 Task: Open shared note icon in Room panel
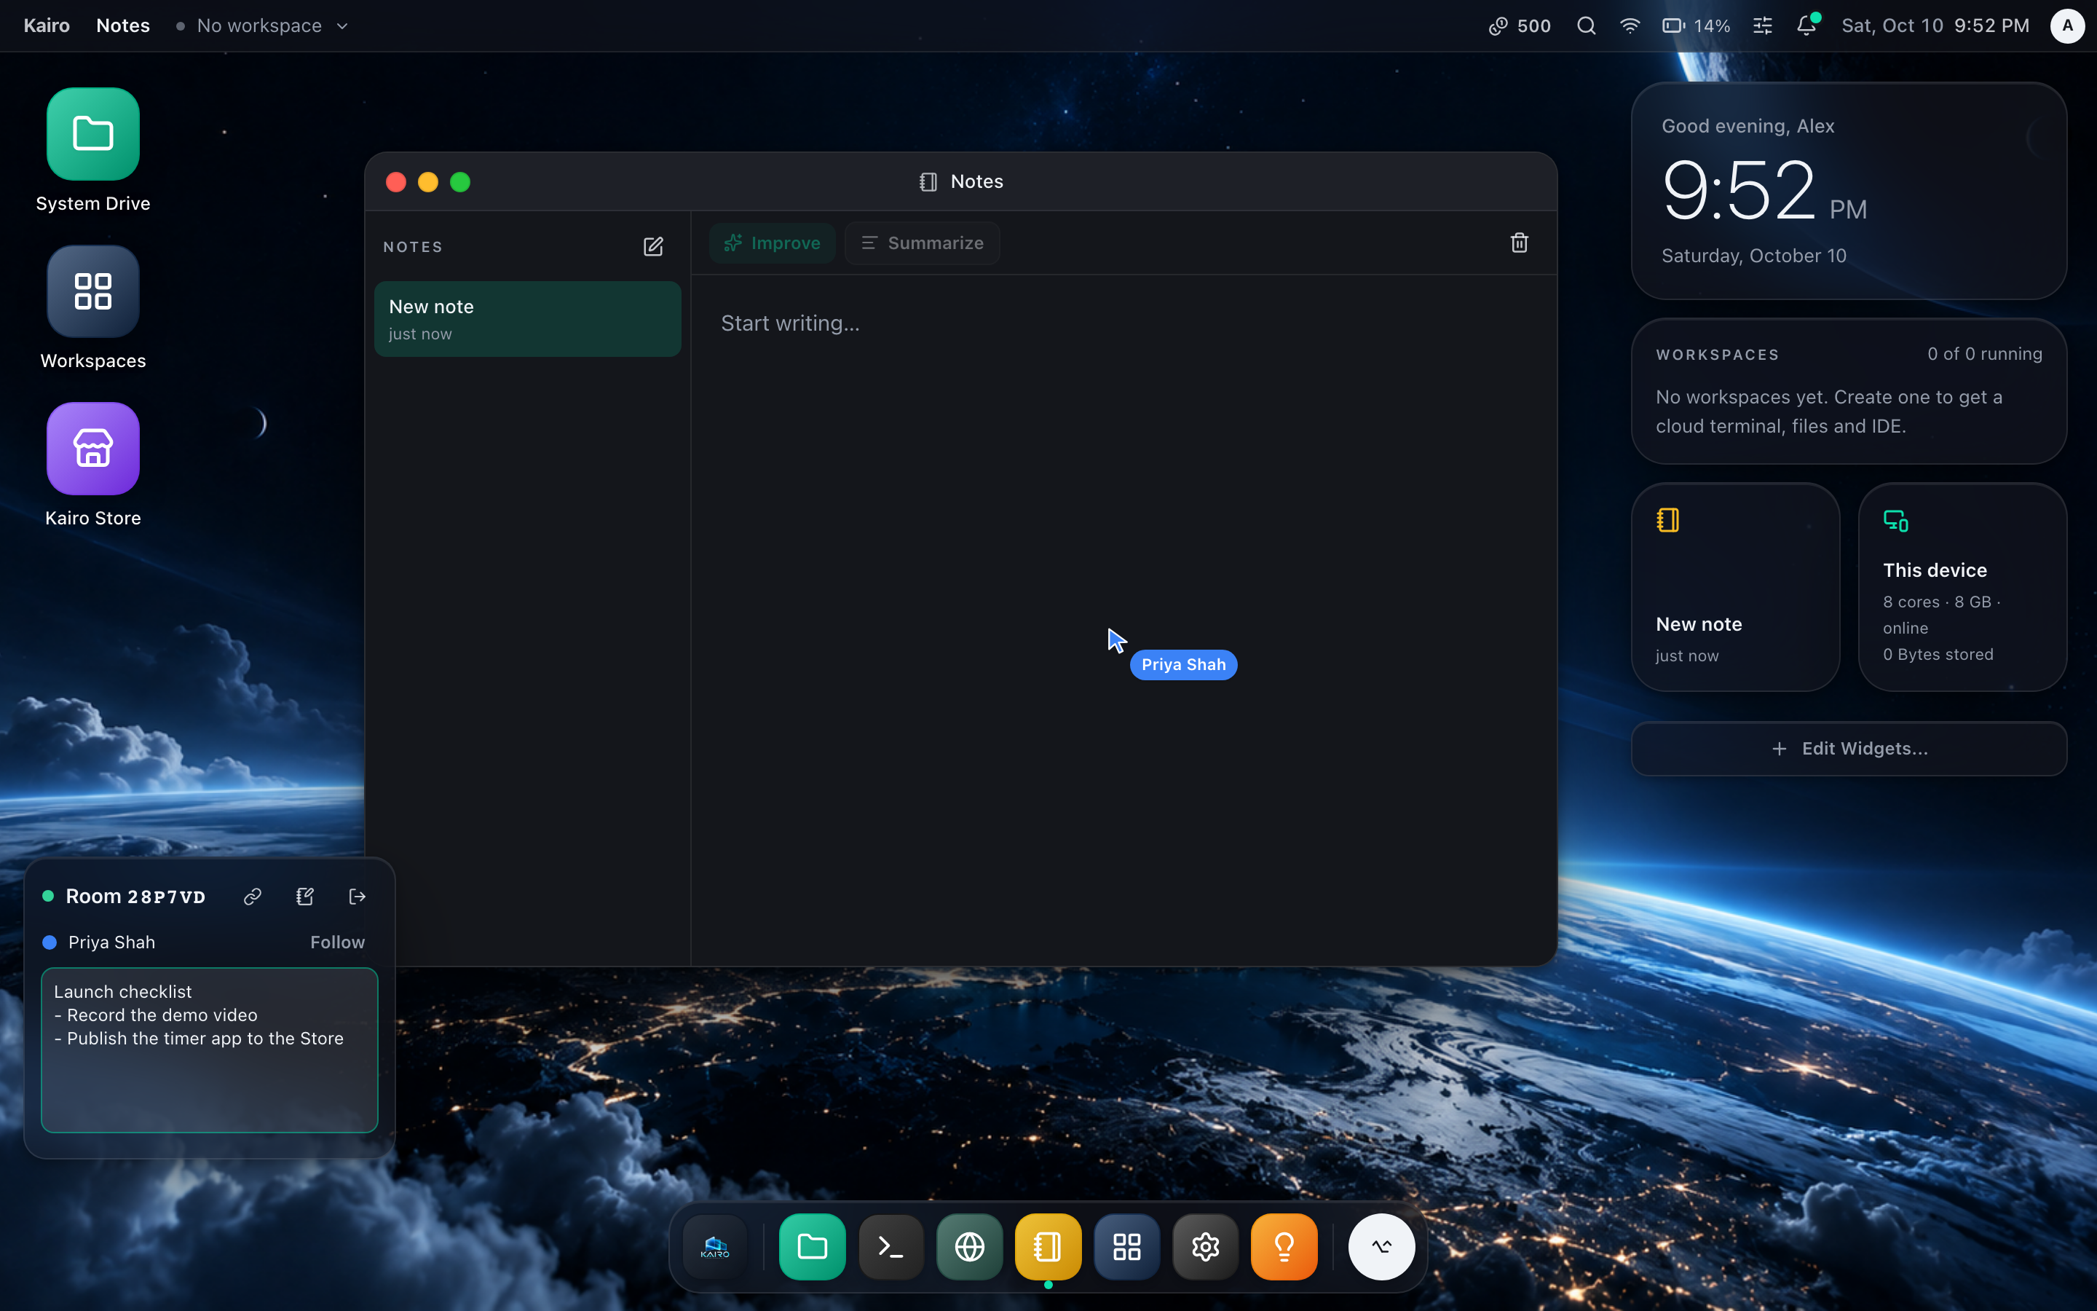305,897
